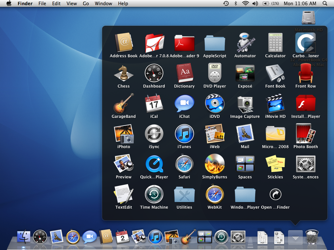The image size is (334, 250).
Task: Launch Adobe Reader 7.0.8 in the stack
Action: (x=154, y=43)
